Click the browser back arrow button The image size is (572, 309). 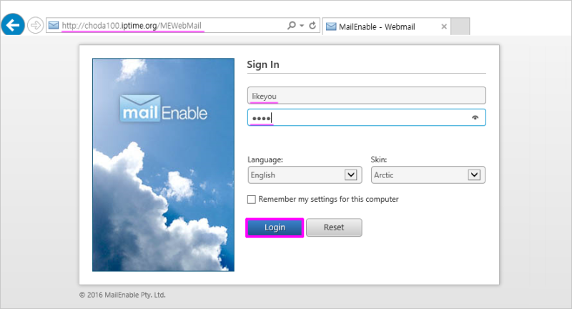click(x=13, y=25)
